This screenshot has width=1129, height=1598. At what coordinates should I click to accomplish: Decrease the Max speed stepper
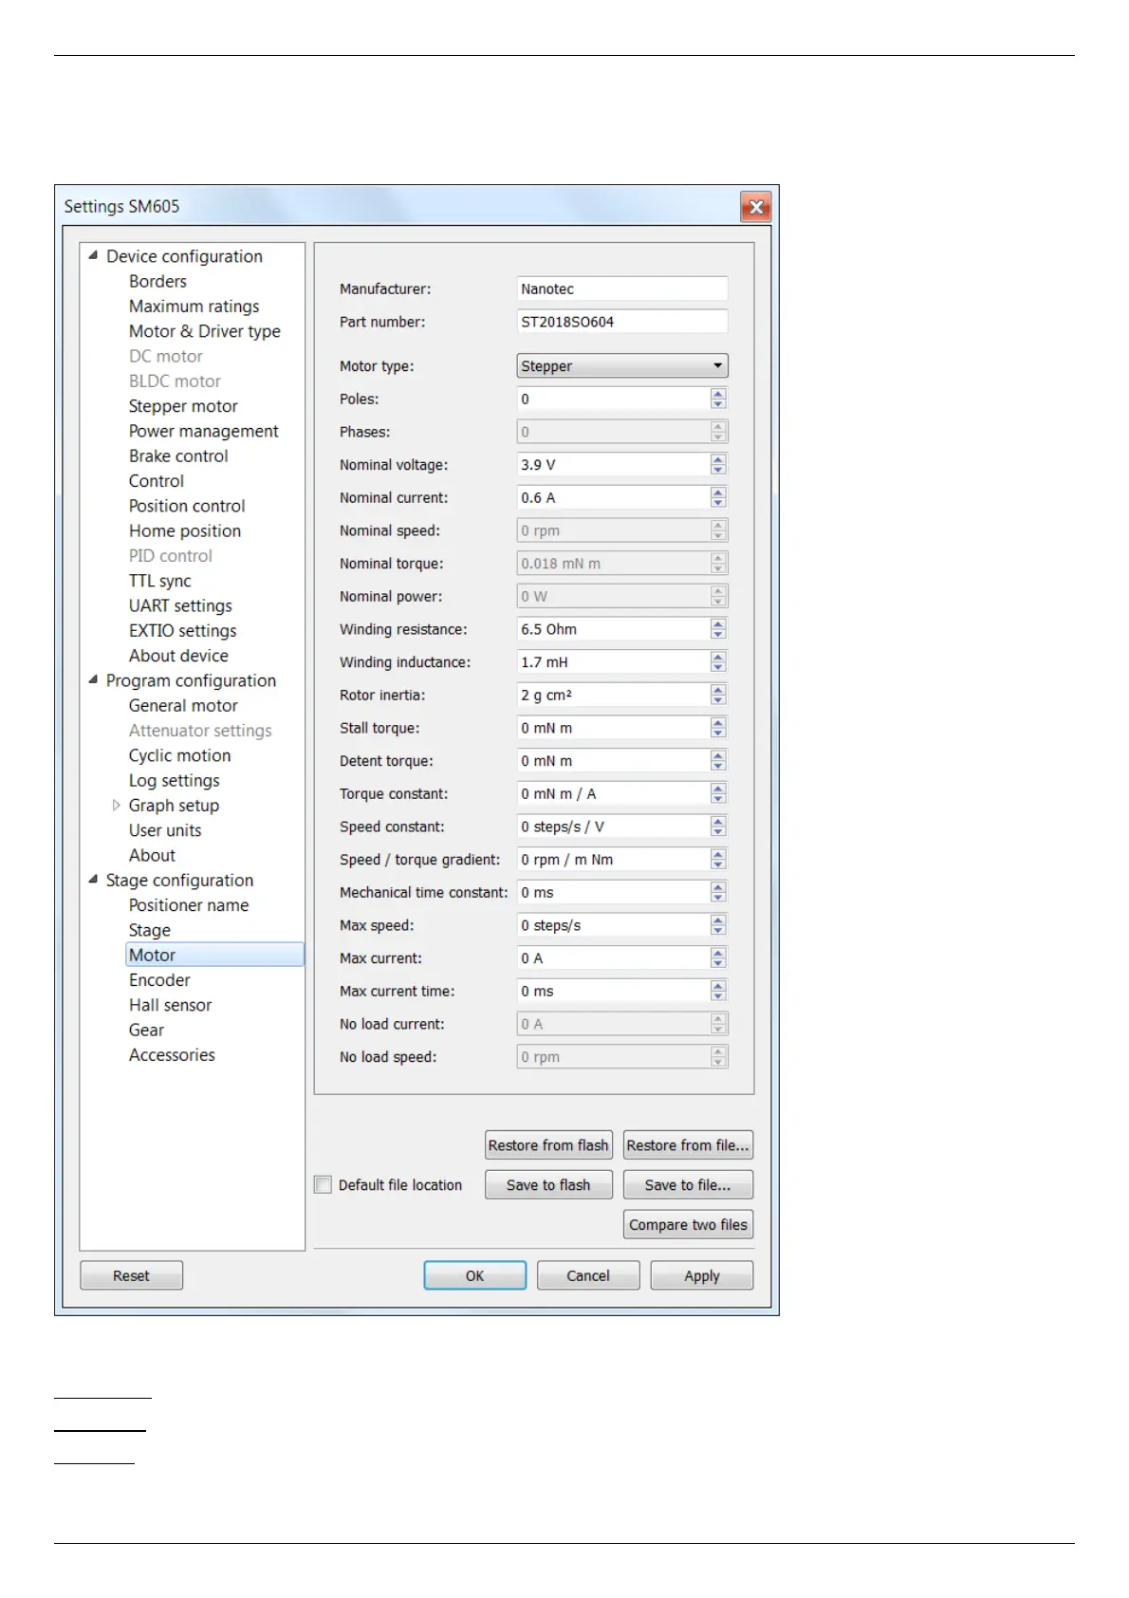point(718,930)
